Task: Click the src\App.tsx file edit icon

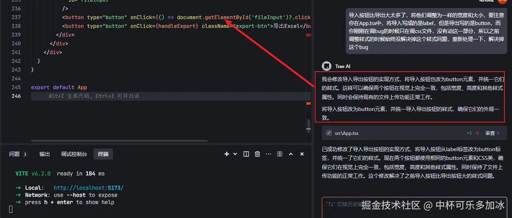Action: pos(329,133)
